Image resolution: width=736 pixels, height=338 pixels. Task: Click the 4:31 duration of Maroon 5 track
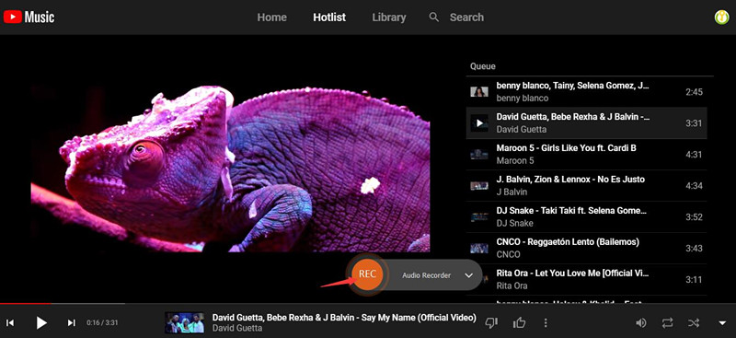(x=694, y=154)
